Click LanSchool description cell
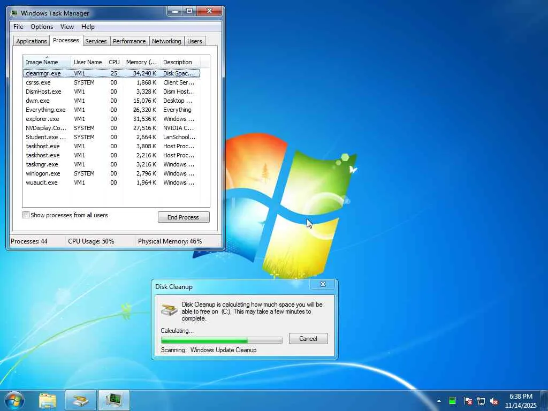548x411 pixels. 179,137
